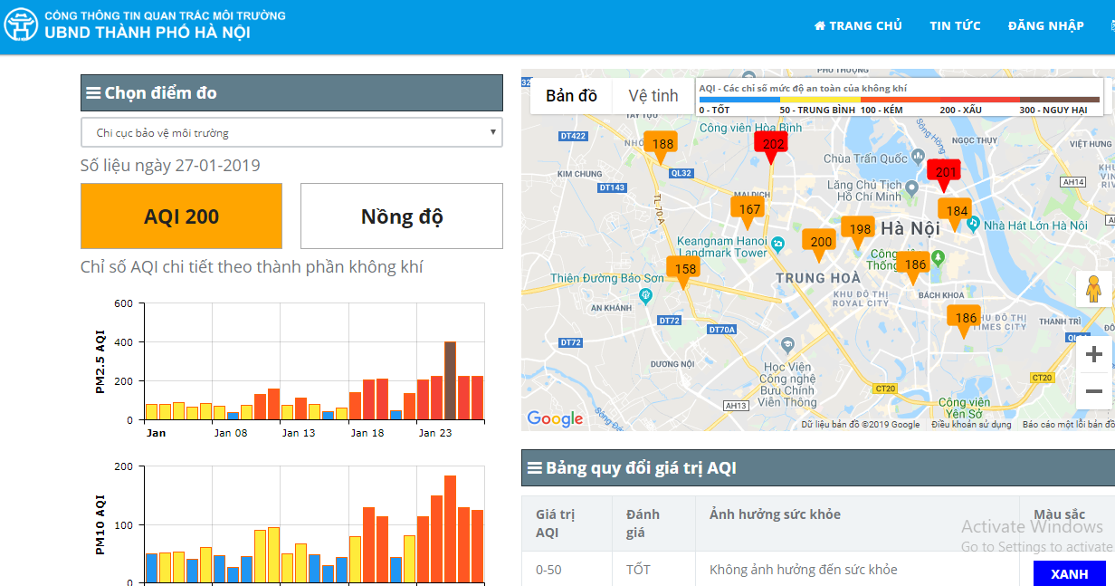
Task: Open Street View pegman icon
Action: (1093, 290)
